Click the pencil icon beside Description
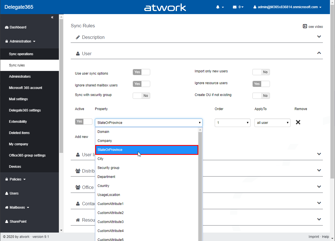Screen dimensions: 335x241 [78, 37]
